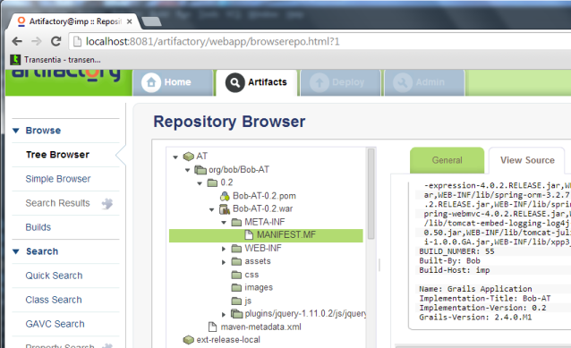The image size is (571, 348).
Task: Open the Artifacts main tab
Action: point(257,82)
